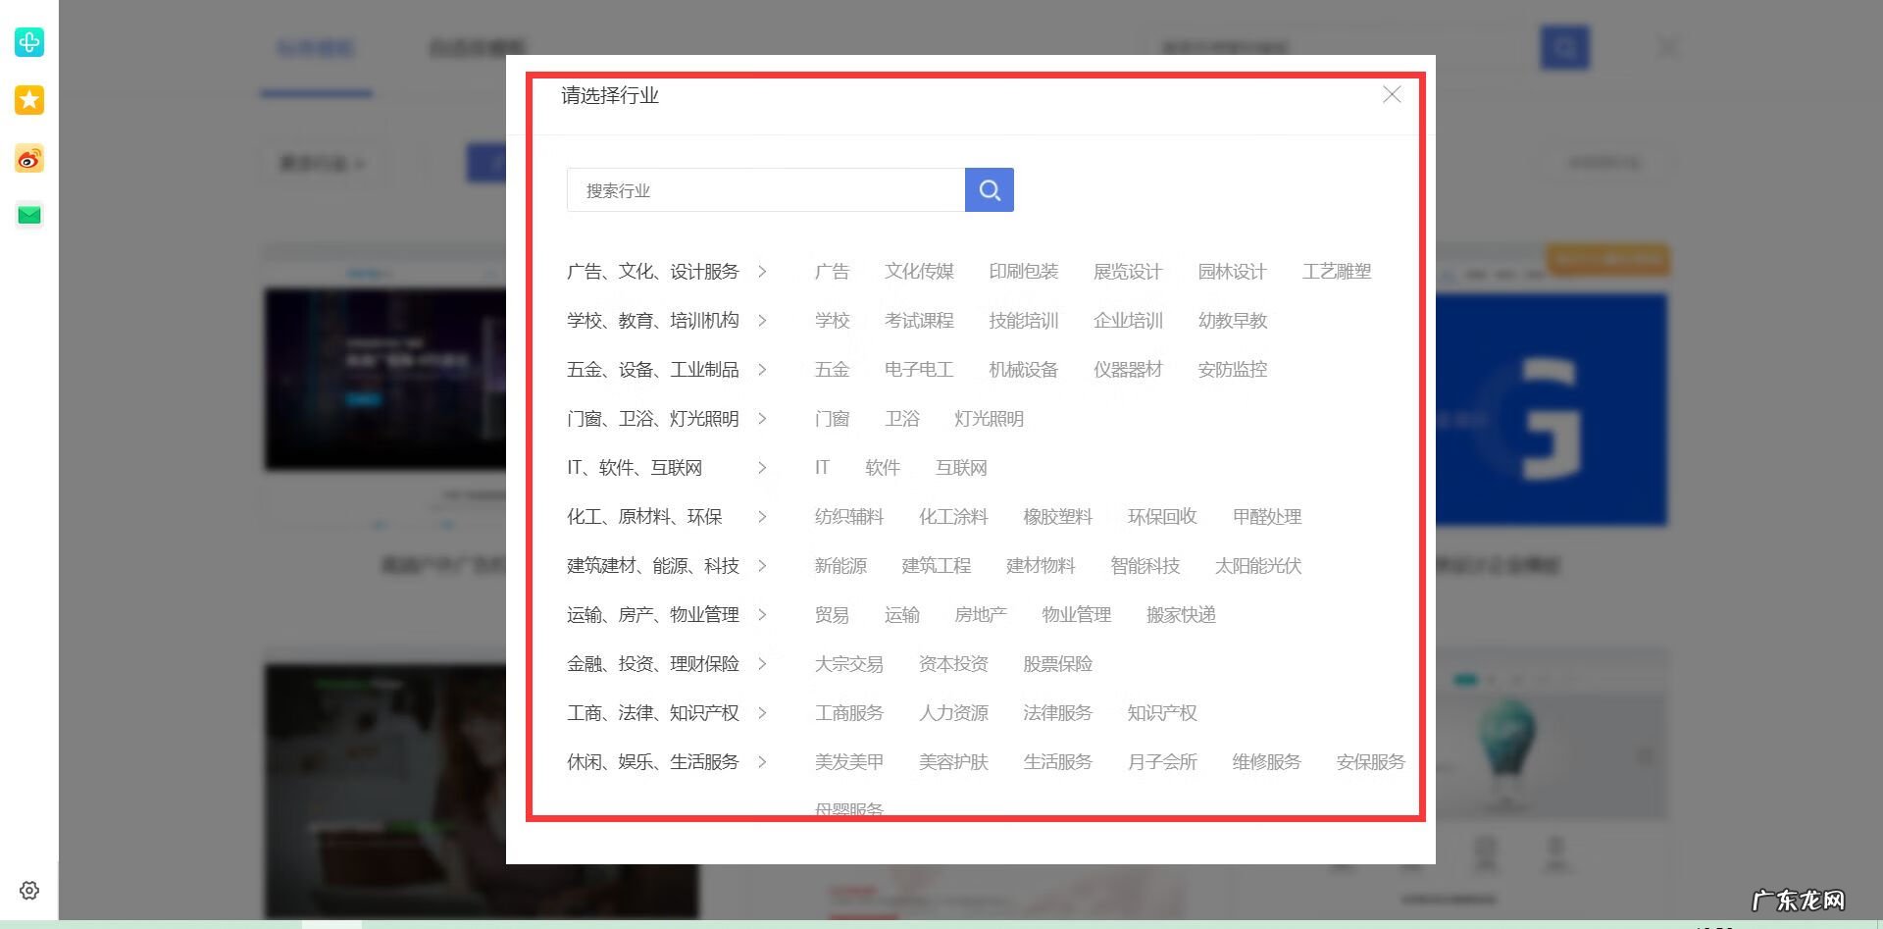Close the 请选择行业 dialog
Screen dimensions: 1883x929
1392,95
